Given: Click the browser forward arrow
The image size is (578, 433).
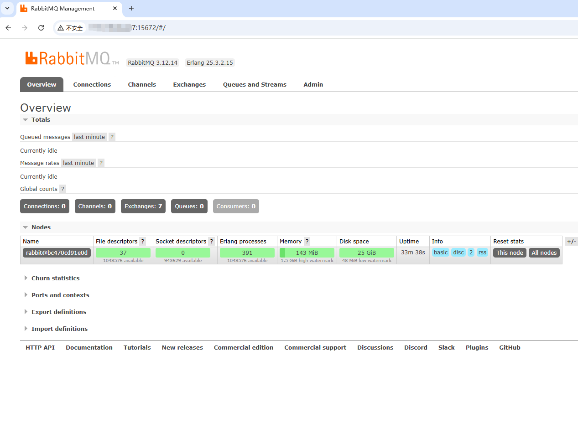Looking at the screenshot, I should (25, 28).
